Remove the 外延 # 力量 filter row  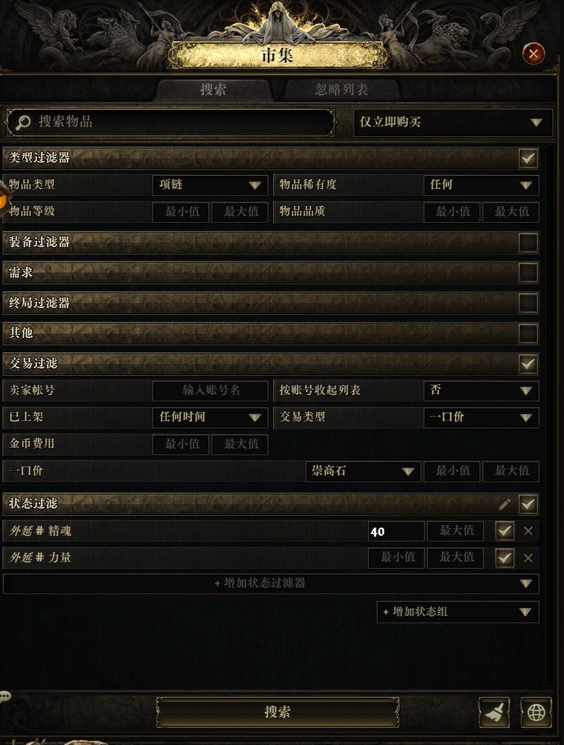click(x=528, y=558)
